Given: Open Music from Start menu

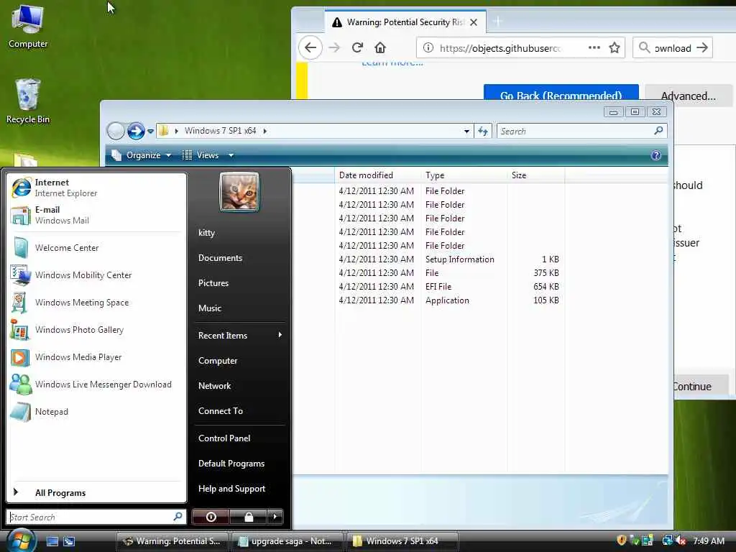Looking at the screenshot, I should tap(239, 308).
